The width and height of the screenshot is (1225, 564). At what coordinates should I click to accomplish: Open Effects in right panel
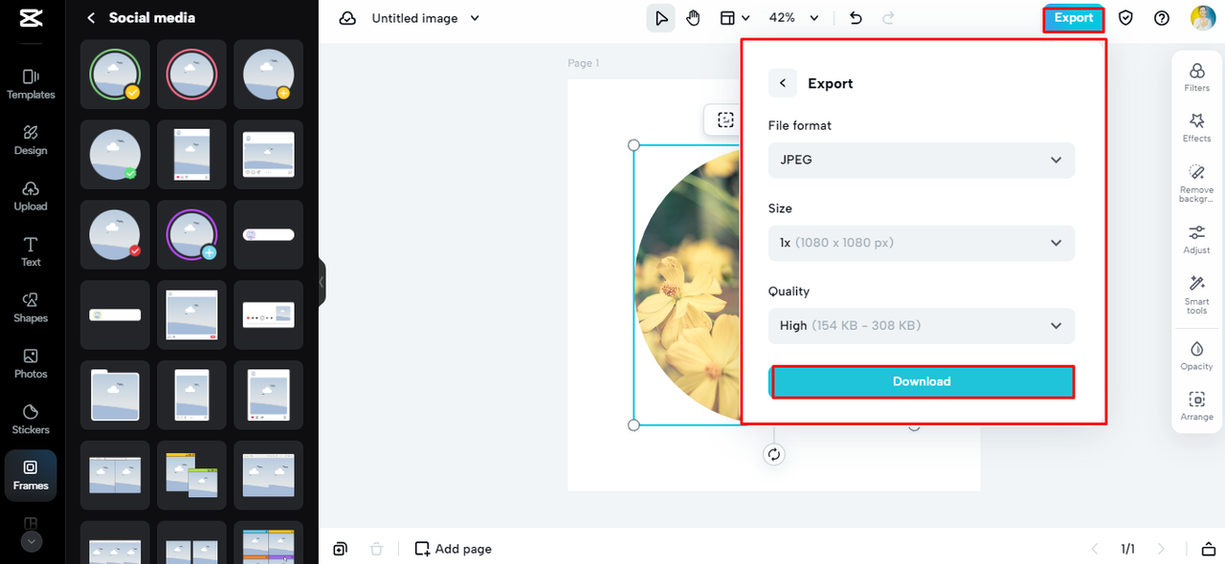pyautogui.click(x=1196, y=128)
